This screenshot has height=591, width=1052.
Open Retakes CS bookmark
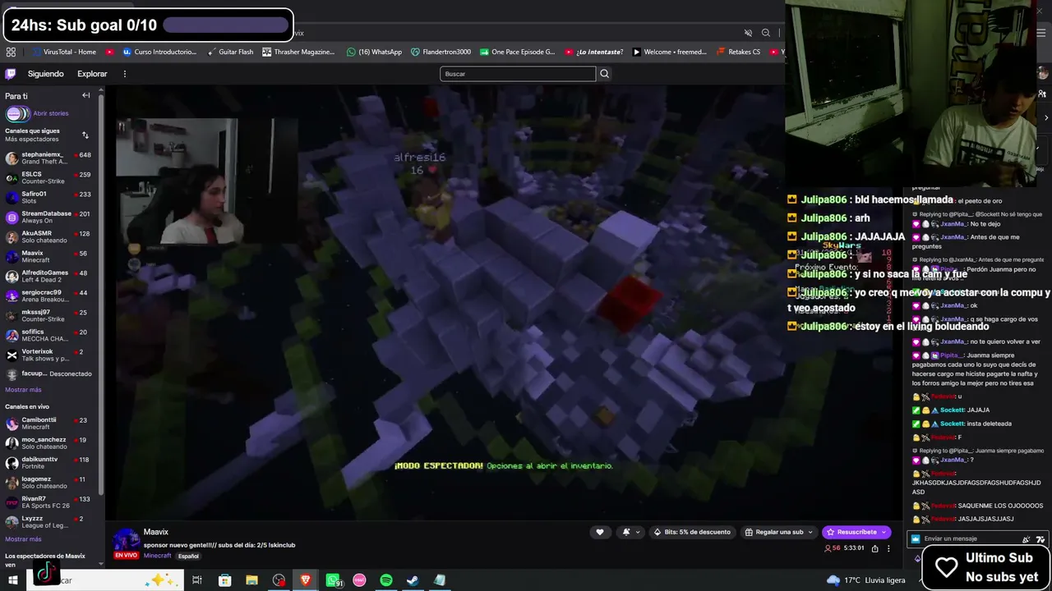point(738,52)
